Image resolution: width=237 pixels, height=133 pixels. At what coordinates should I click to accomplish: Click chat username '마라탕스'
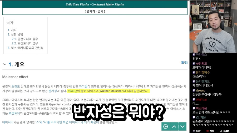tap(201, 55)
